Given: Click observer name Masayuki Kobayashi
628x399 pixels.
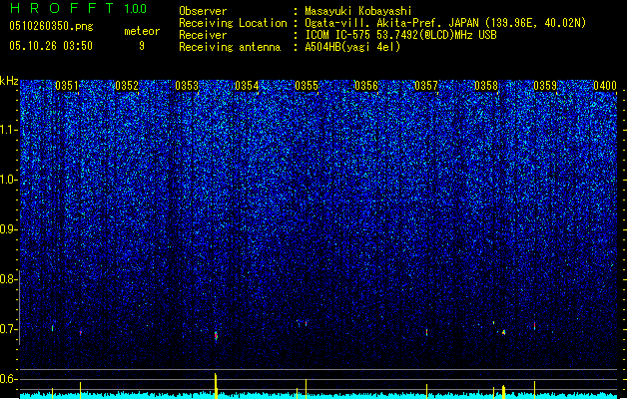Looking at the screenshot, I should click(x=357, y=11).
